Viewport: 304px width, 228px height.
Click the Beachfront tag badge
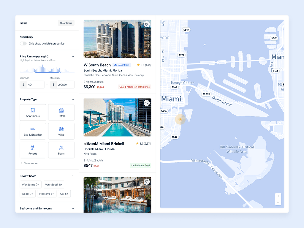tap(121, 65)
